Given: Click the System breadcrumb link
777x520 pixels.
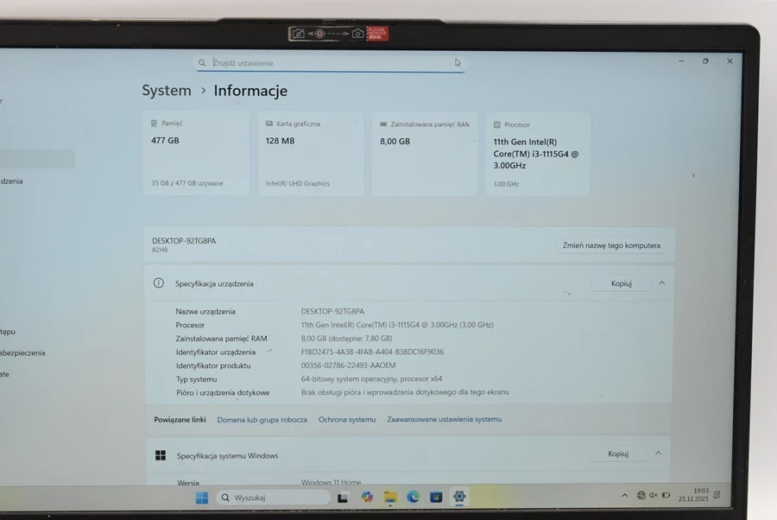Looking at the screenshot, I should pyautogui.click(x=167, y=91).
